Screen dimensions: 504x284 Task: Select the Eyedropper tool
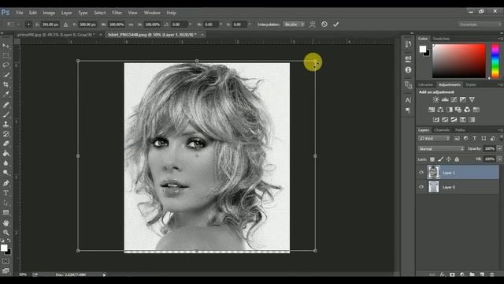pyautogui.click(x=6, y=94)
